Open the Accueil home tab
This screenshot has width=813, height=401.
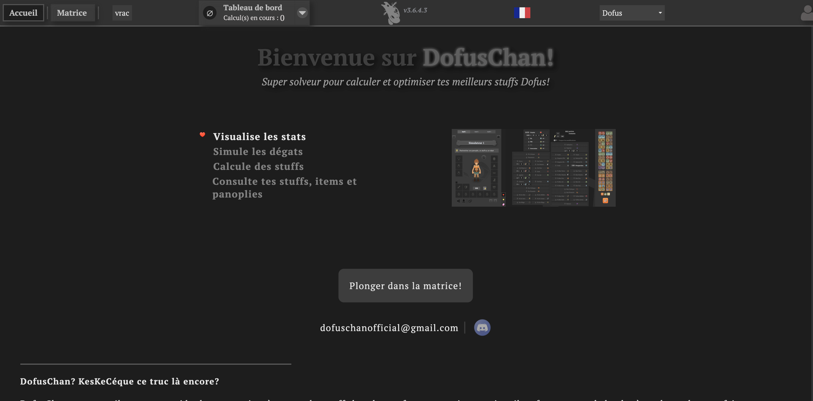pos(23,13)
